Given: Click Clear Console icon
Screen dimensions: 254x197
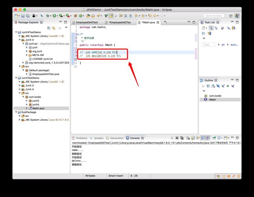Looking at the screenshot, I should (x=188, y=138).
